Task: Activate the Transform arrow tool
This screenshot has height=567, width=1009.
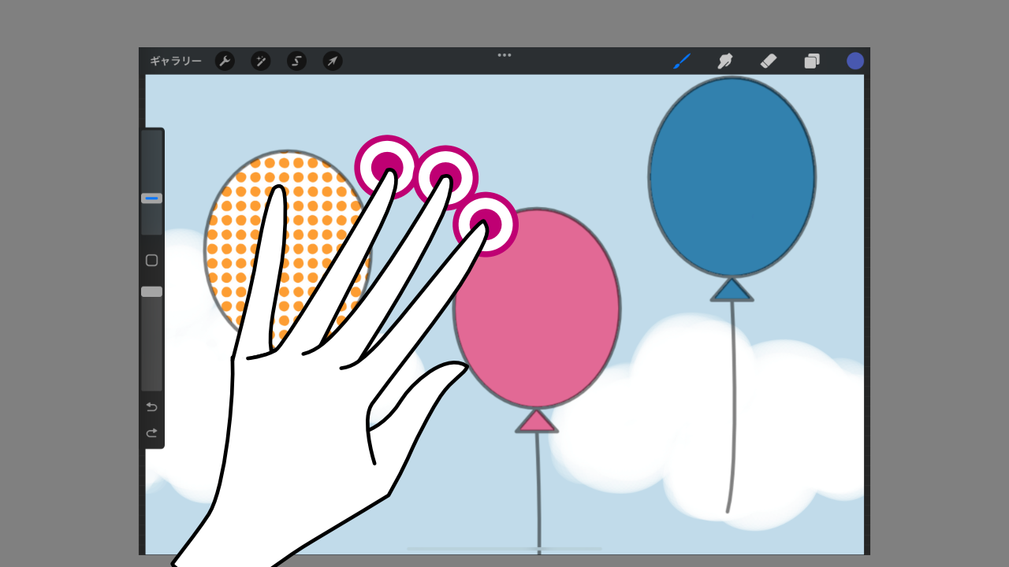Action: (333, 61)
